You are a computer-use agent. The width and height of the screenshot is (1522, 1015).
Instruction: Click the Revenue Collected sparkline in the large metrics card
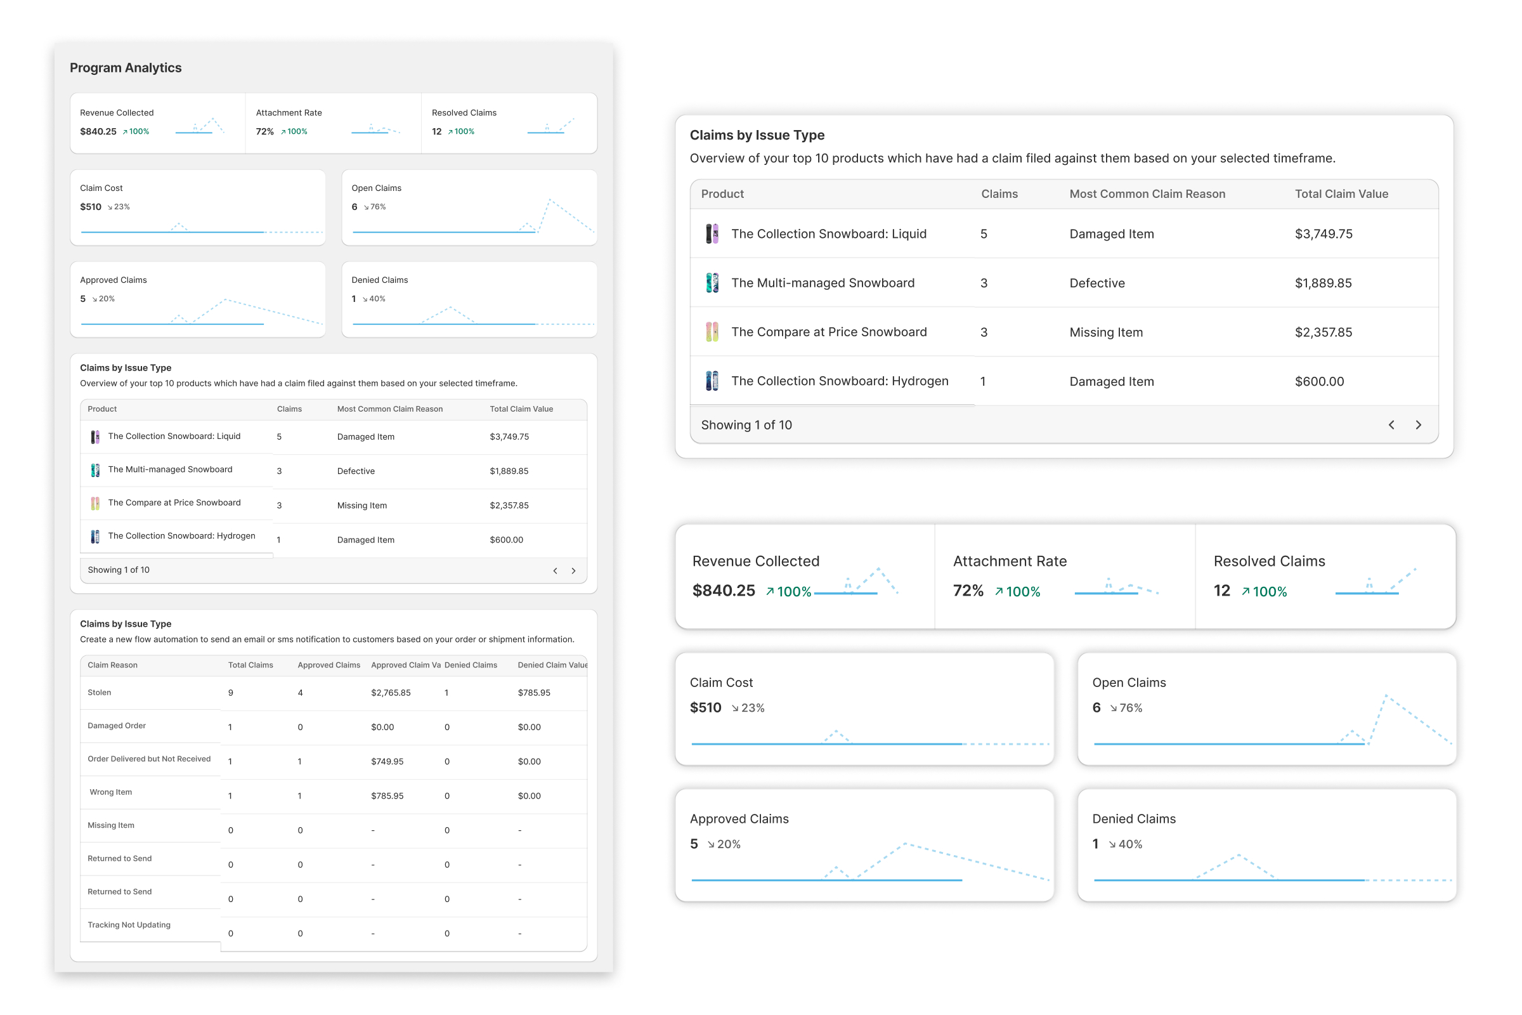click(856, 580)
